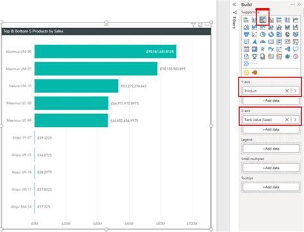Viewport: 304px width, 232px height.
Task: Select the stacked column chart visual
Action: (255, 20)
